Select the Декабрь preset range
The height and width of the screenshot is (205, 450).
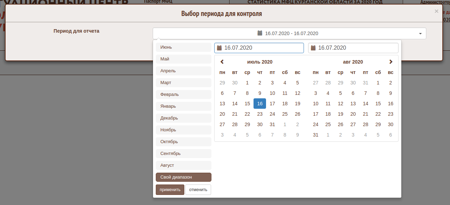click(x=183, y=118)
